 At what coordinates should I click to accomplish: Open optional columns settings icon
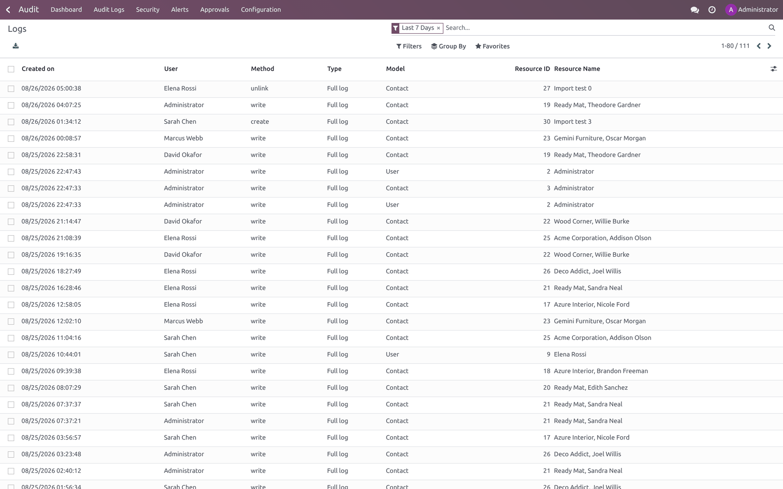pos(774,69)
